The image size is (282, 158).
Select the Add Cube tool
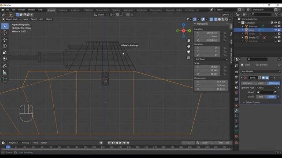5,79
